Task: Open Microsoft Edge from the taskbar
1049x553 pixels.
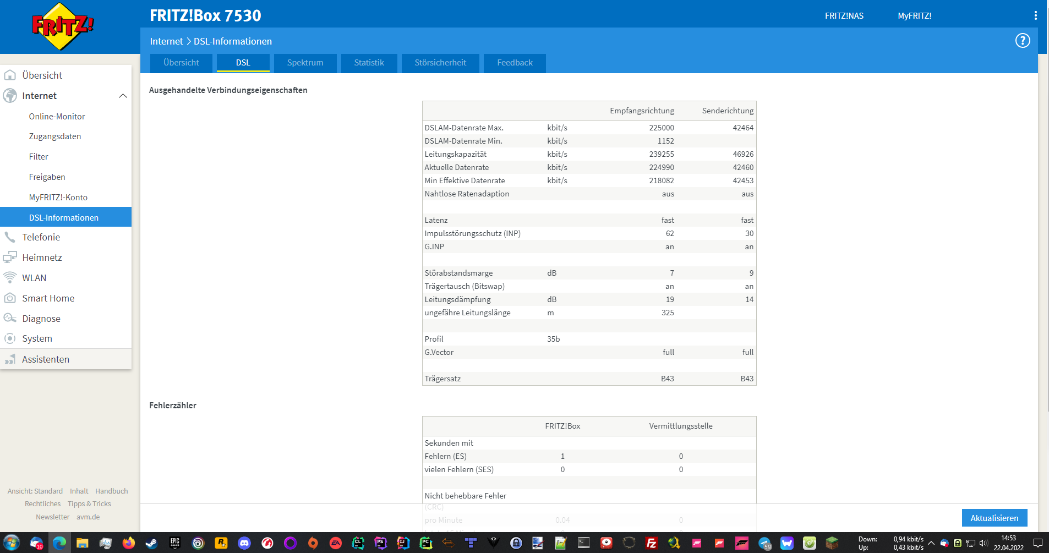Action: tap(59, 543)
